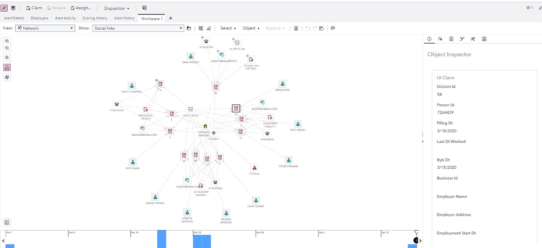This screenshot has width=542, height=248.
Task: Switch to the Scoring History tab
Action: pyautogui.click(x=94, y=18)
